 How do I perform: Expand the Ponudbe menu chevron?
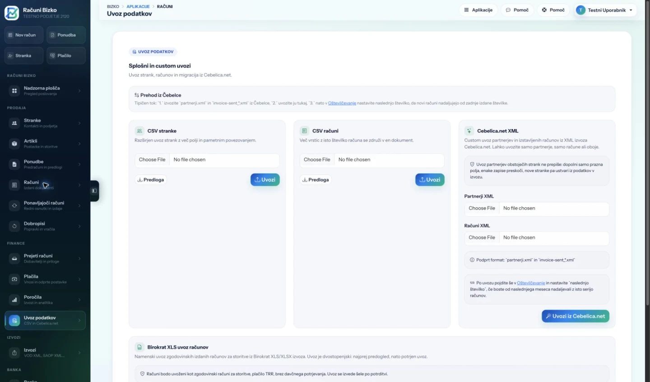pyautogui.click(x=79, y=164)
